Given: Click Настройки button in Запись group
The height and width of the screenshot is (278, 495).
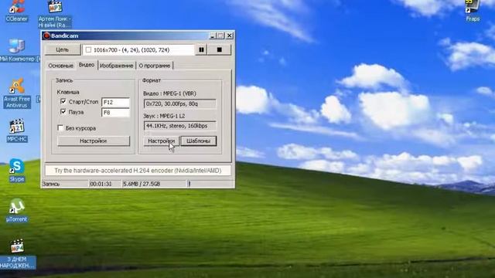Looking at the screenshot, I should (x=94, y=141).
